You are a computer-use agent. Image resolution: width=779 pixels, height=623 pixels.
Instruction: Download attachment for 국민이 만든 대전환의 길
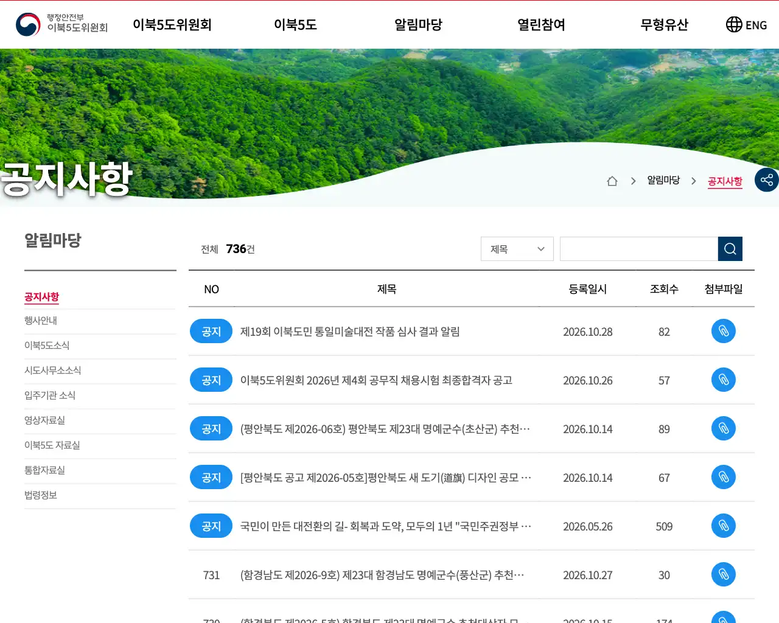point(724,526)
